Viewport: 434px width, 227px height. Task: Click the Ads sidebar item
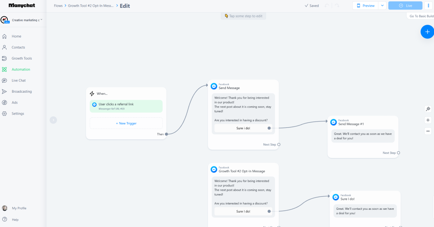(15, 103)
